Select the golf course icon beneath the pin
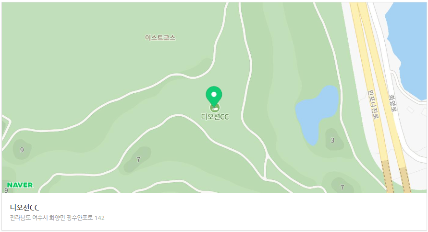Screen dimensions: 428x232 215,108
